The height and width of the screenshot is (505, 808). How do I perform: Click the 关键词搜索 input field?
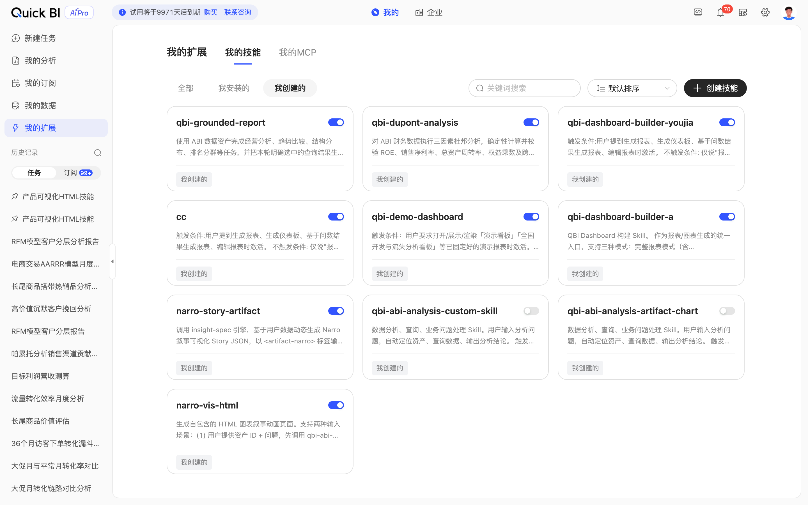pos(525,88)
